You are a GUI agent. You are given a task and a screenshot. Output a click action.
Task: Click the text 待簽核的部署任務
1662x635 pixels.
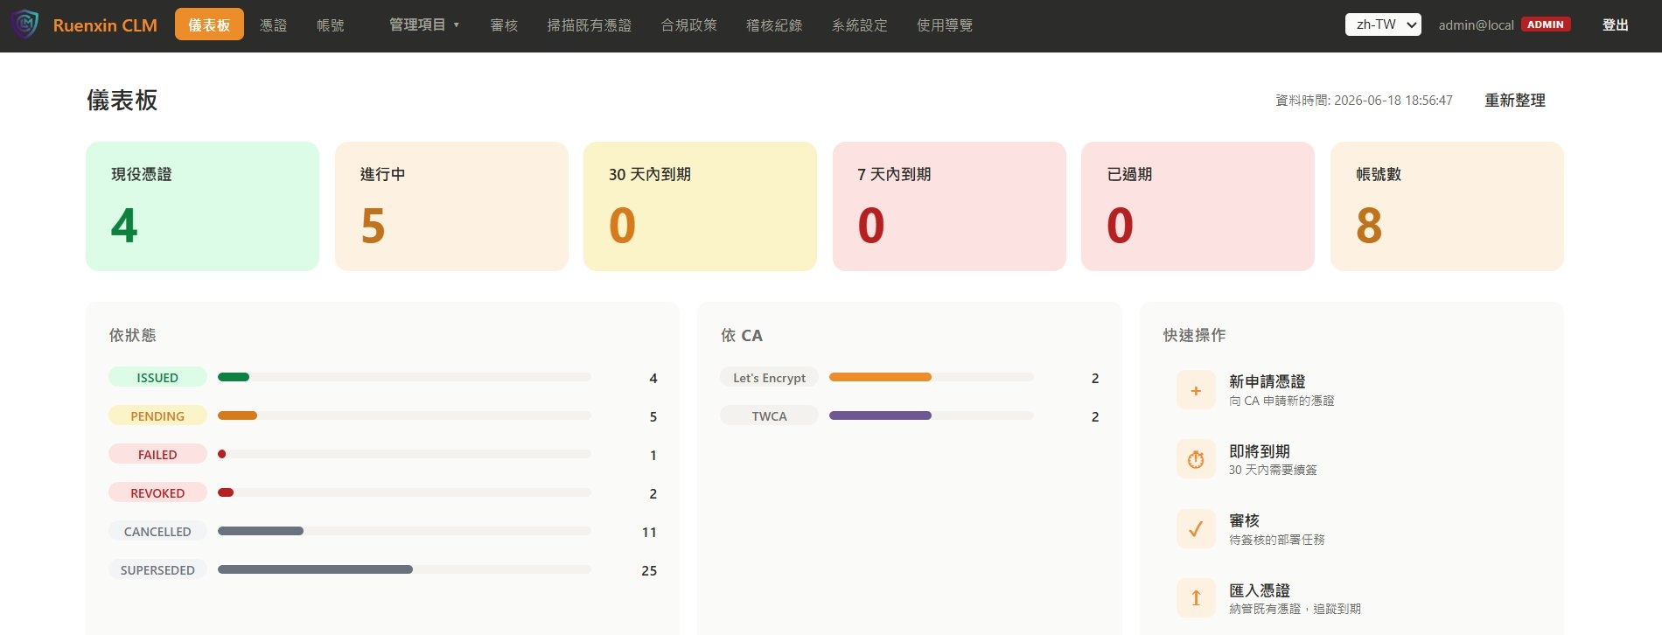coord(1276,540)
